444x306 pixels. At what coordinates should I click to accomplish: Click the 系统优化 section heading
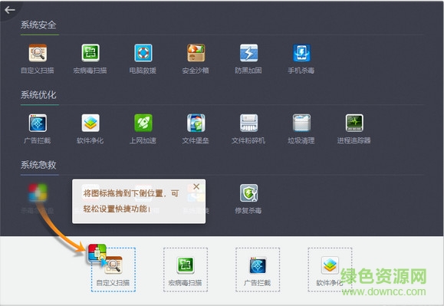(38, 95)
